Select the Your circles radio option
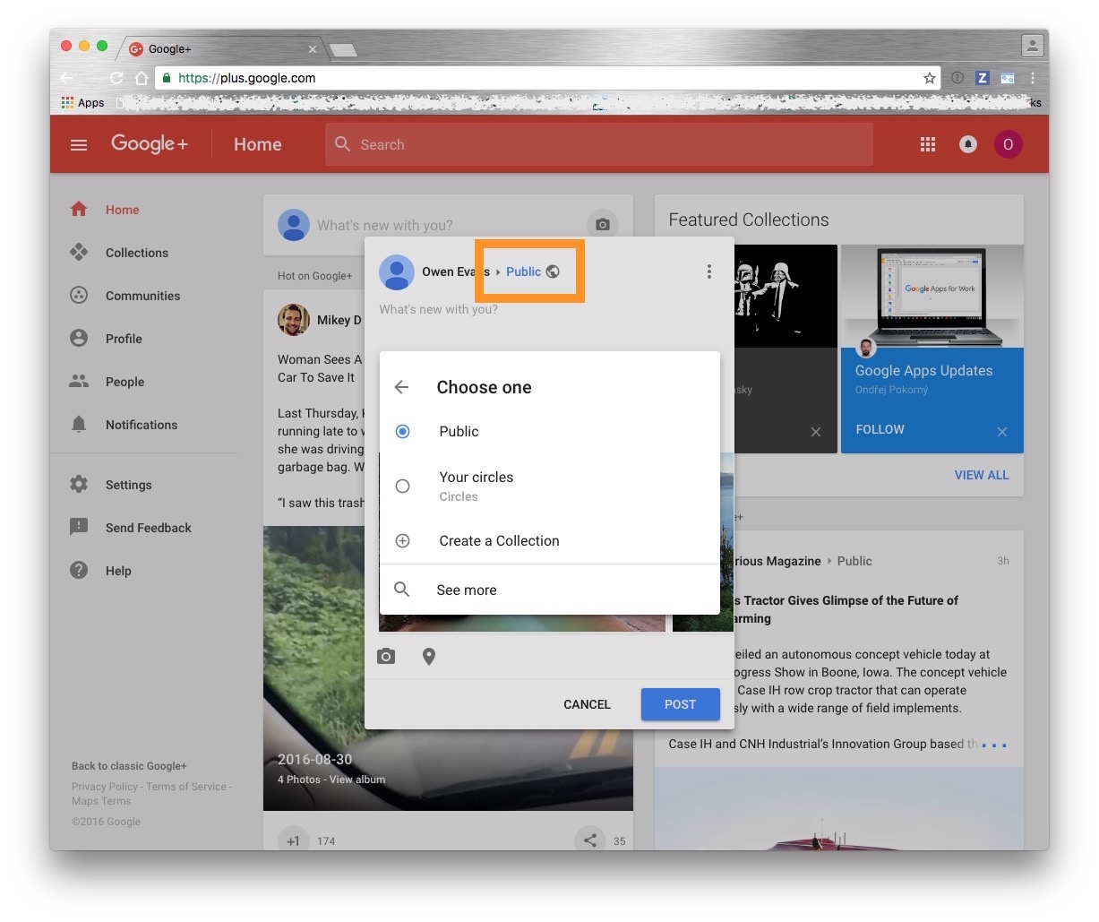The width and height of the screenshot is (1099, 922). [x=403, y=486]
